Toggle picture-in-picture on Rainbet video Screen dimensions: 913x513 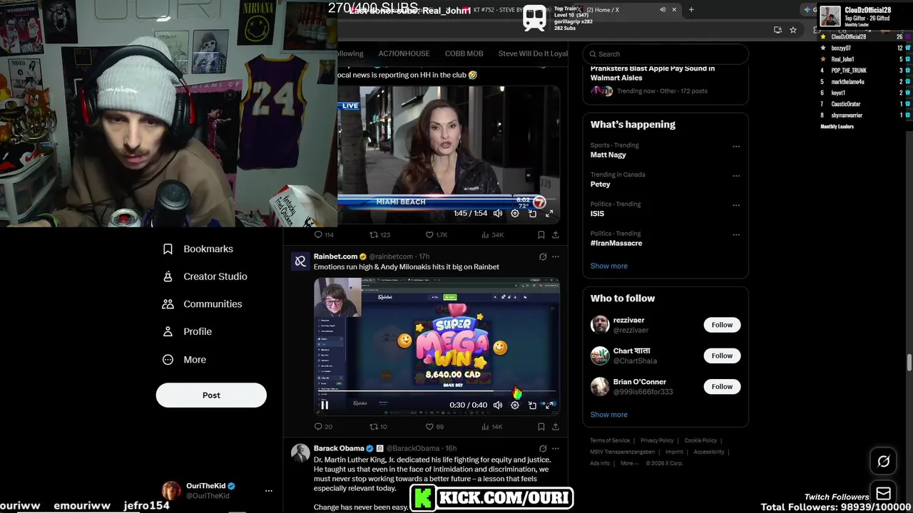coord(532,405)
